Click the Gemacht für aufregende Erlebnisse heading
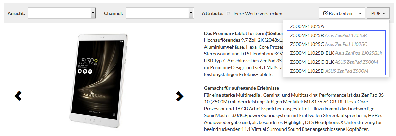 (x=241, y=88)
